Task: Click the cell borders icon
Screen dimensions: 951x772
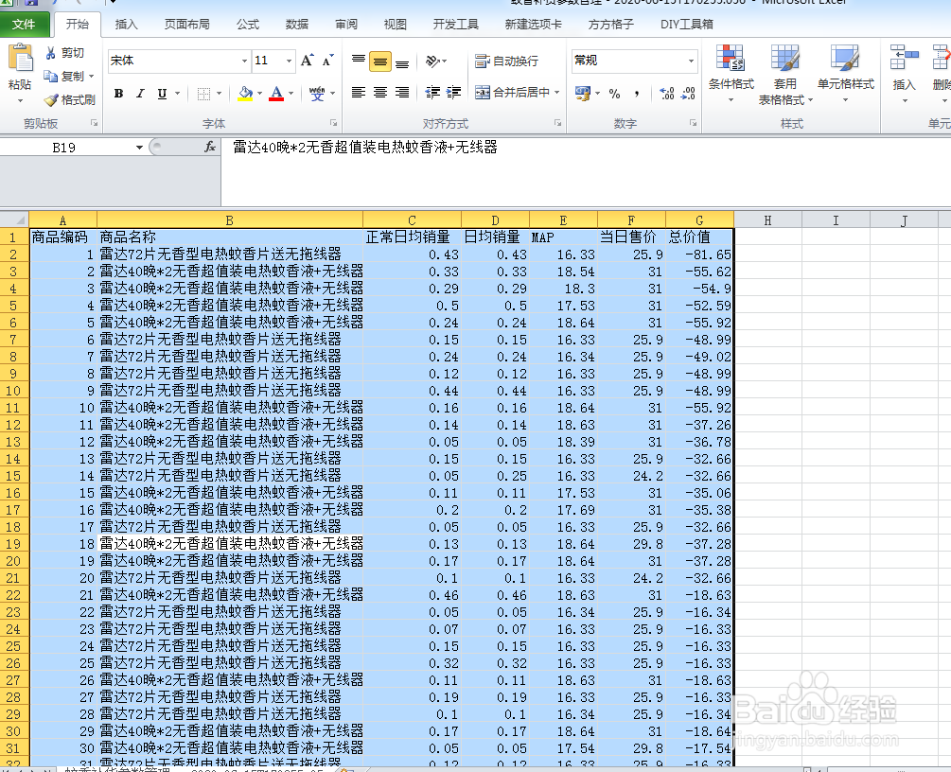Action: [203, 94]
